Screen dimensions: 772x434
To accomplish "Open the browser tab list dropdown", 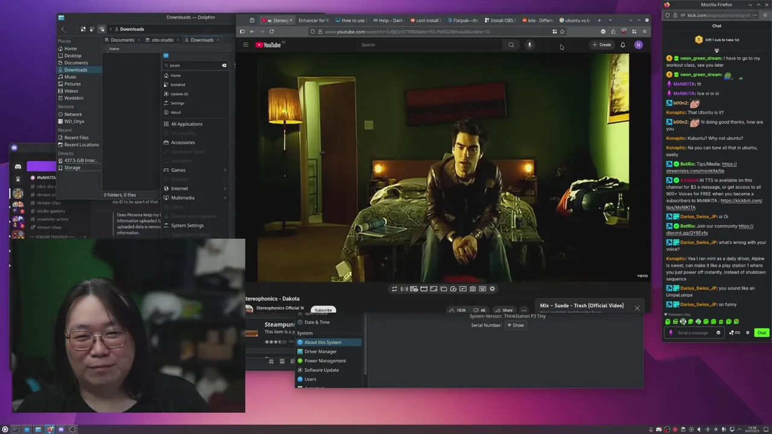I will click(610, 20).
